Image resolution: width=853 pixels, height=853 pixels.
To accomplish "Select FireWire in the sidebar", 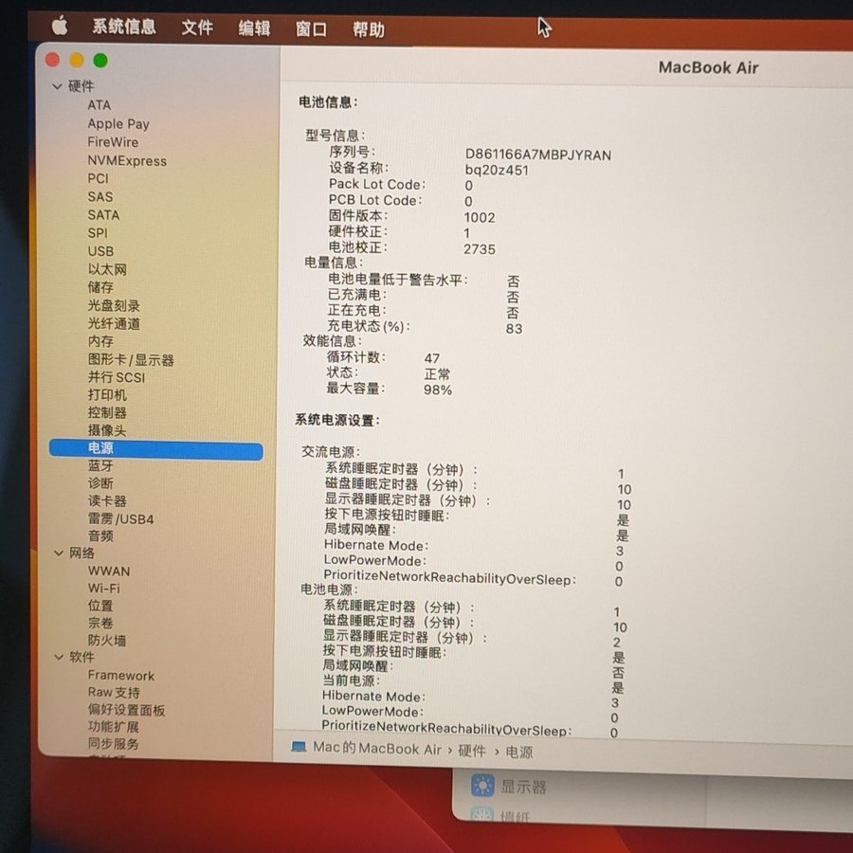I will click(113, 142).
